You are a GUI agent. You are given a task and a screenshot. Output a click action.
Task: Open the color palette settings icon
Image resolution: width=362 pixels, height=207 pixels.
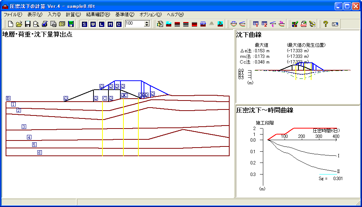click(295, 24)
